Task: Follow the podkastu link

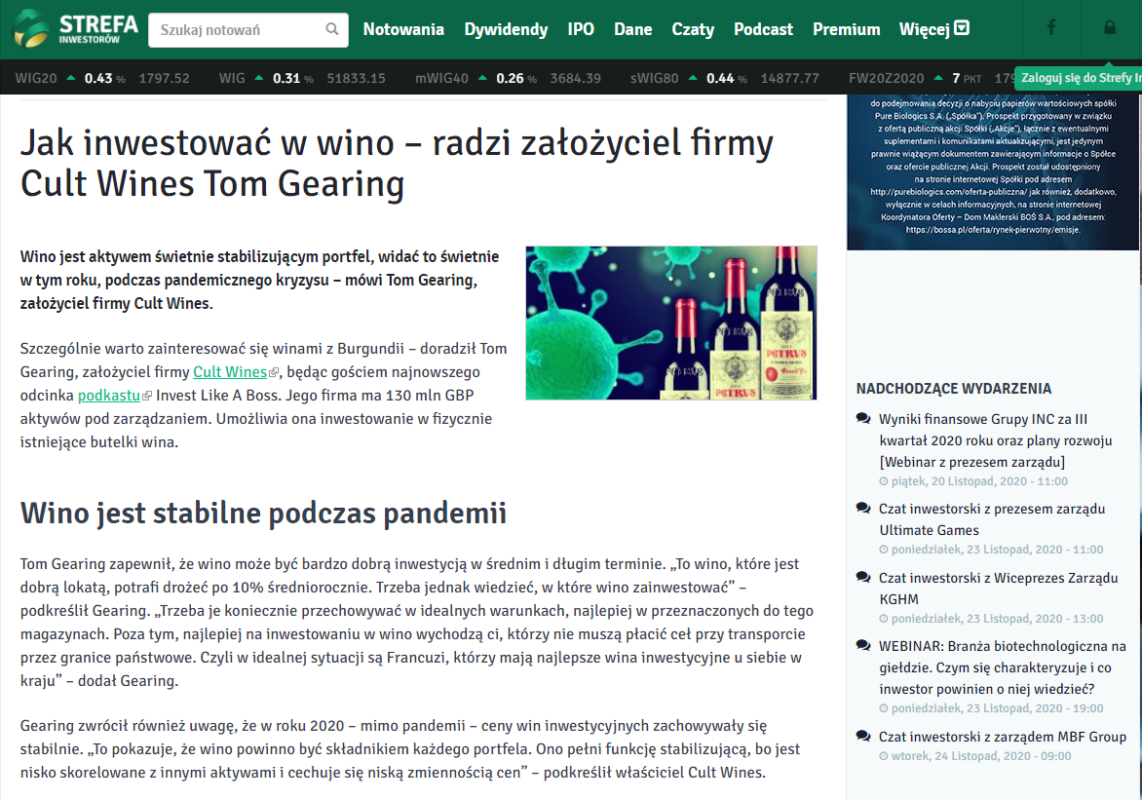Action: click(108, 395)
